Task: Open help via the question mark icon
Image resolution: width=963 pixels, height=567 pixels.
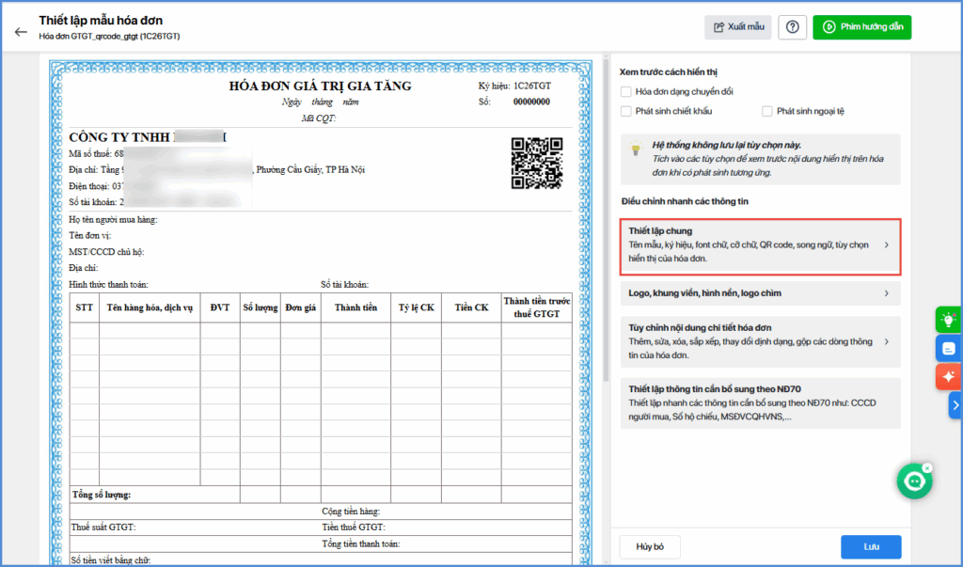Action: tap(792, 27)
